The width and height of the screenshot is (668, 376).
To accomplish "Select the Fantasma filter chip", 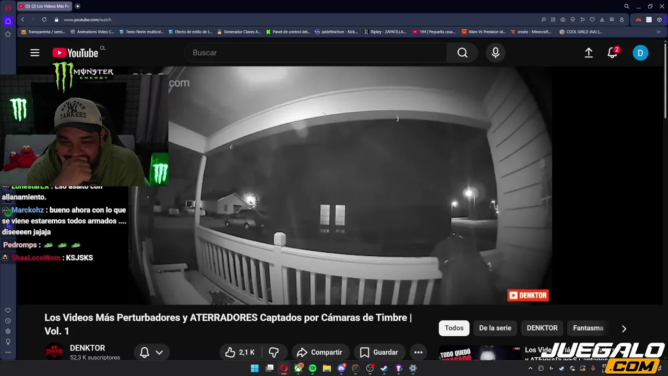I will [588, 328].
